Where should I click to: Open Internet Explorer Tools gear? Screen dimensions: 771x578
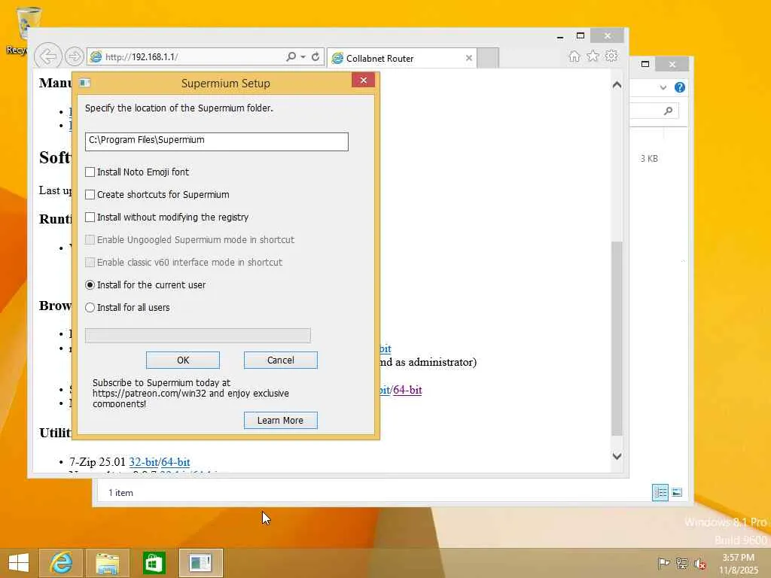[x=611, y=56]
